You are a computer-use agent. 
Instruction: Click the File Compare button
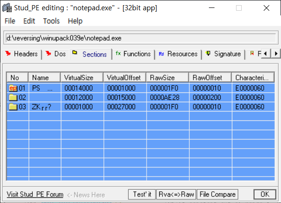coord(218,194)
